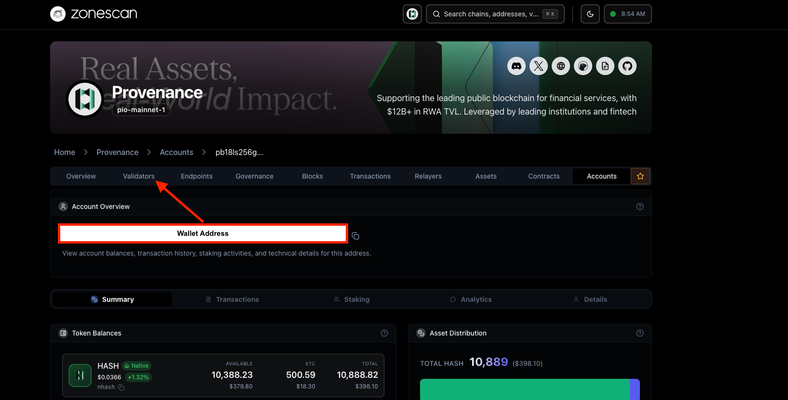
Task: Click the available balance 10,388.23
Action: click(x=232, y=375)
